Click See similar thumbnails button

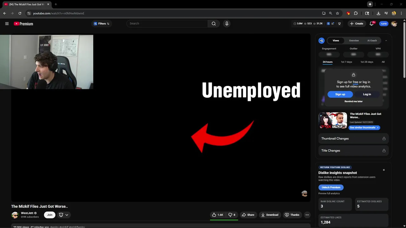(364, 128)
